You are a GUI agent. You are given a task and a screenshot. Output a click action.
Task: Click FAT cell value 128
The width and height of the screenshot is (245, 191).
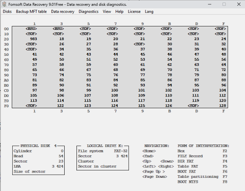[222, 106]
